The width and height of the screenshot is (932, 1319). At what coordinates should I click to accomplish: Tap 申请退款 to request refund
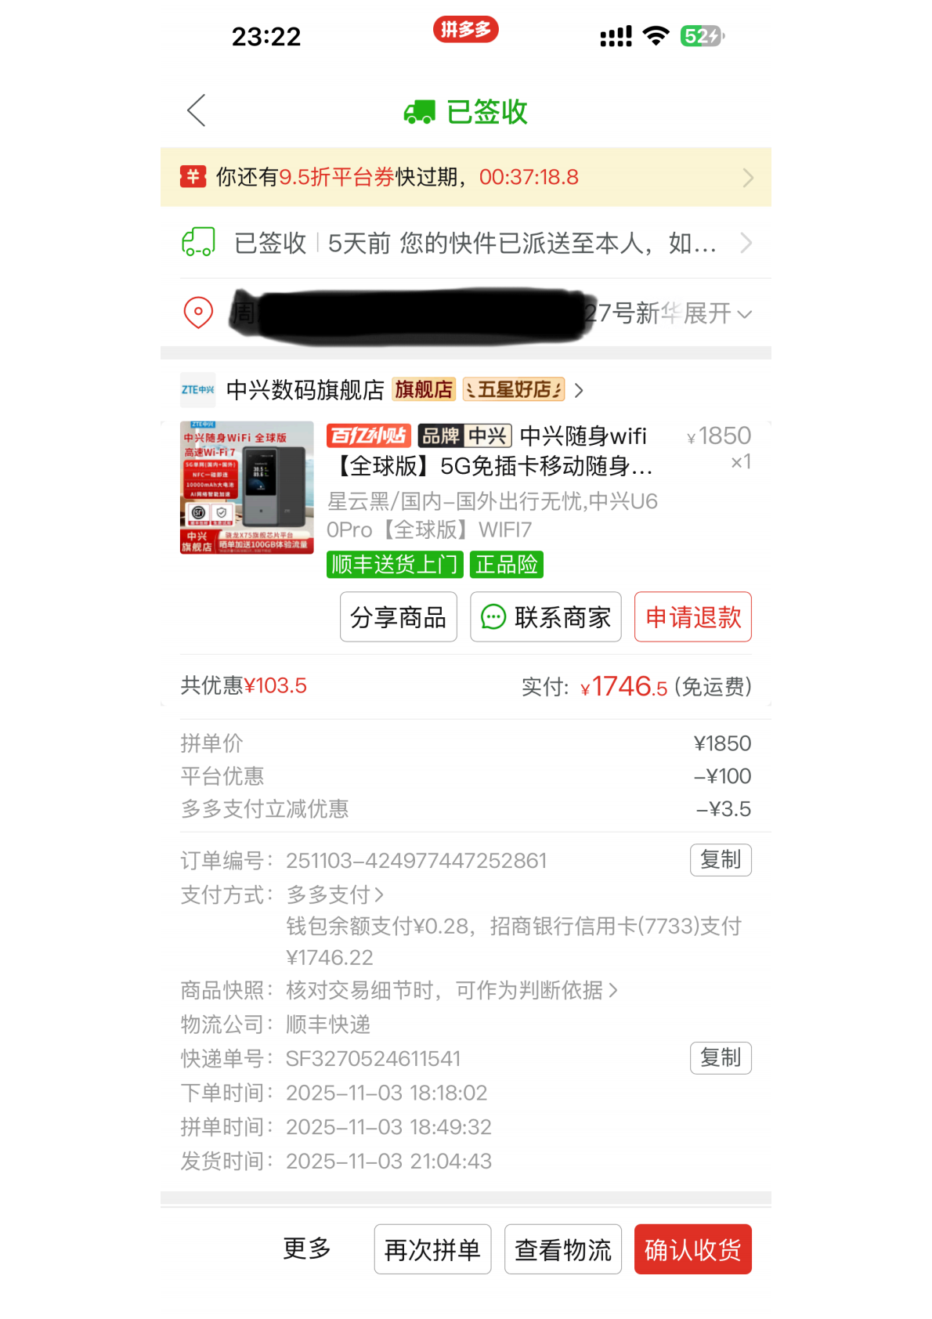(693, 617)
